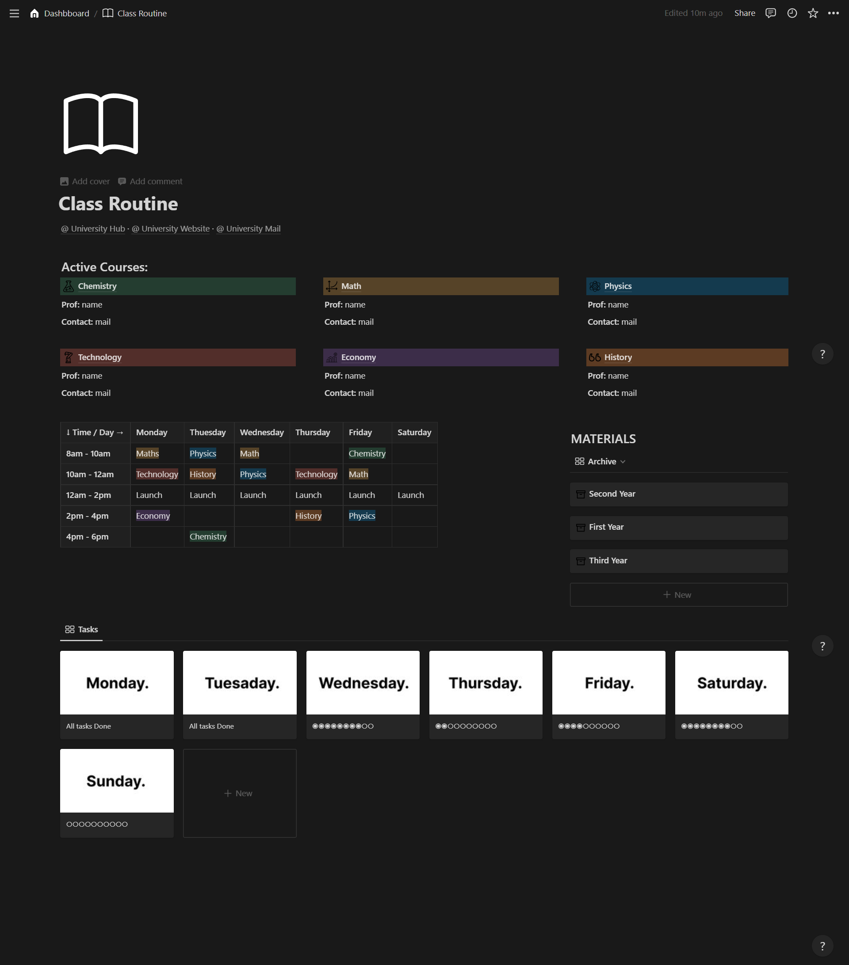
Task: Open the page history clock icon
Action: (x=792, y=13)
